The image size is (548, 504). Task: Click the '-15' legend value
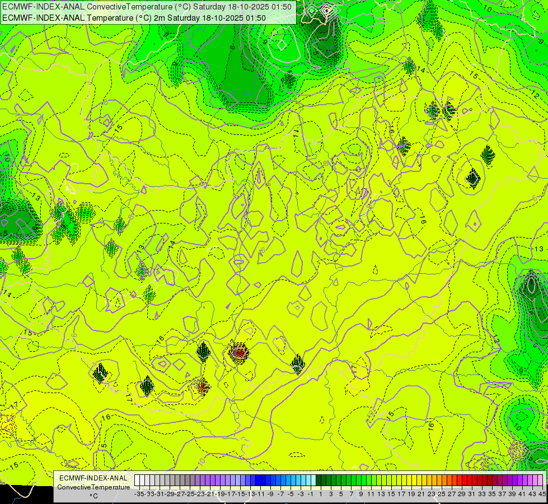[x=241, y=494]
